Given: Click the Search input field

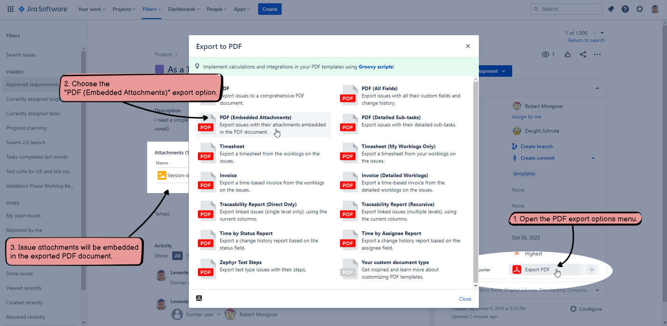Looking at the screenshot, I should coord(566,9).
